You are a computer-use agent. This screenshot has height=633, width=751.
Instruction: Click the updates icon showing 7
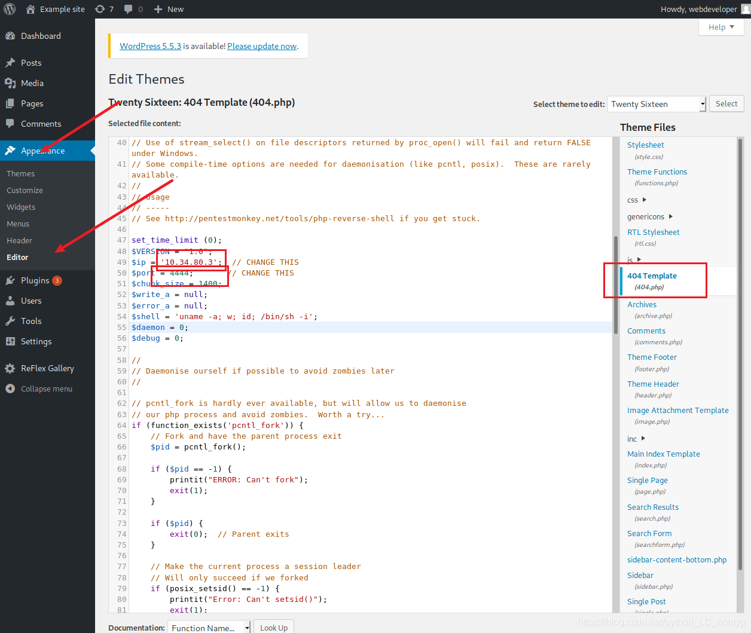click(x=100, y=9)
